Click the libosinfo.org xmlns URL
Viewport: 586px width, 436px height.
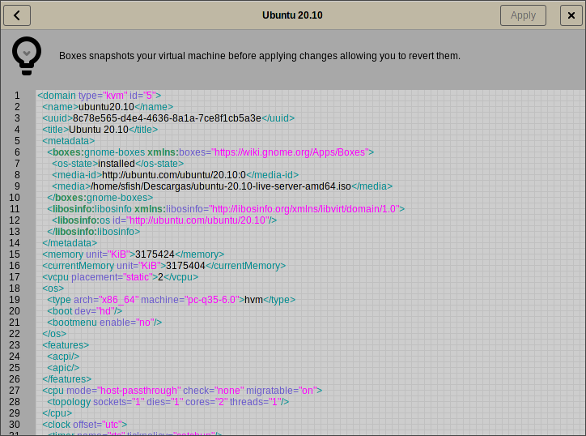click(304, 209)
